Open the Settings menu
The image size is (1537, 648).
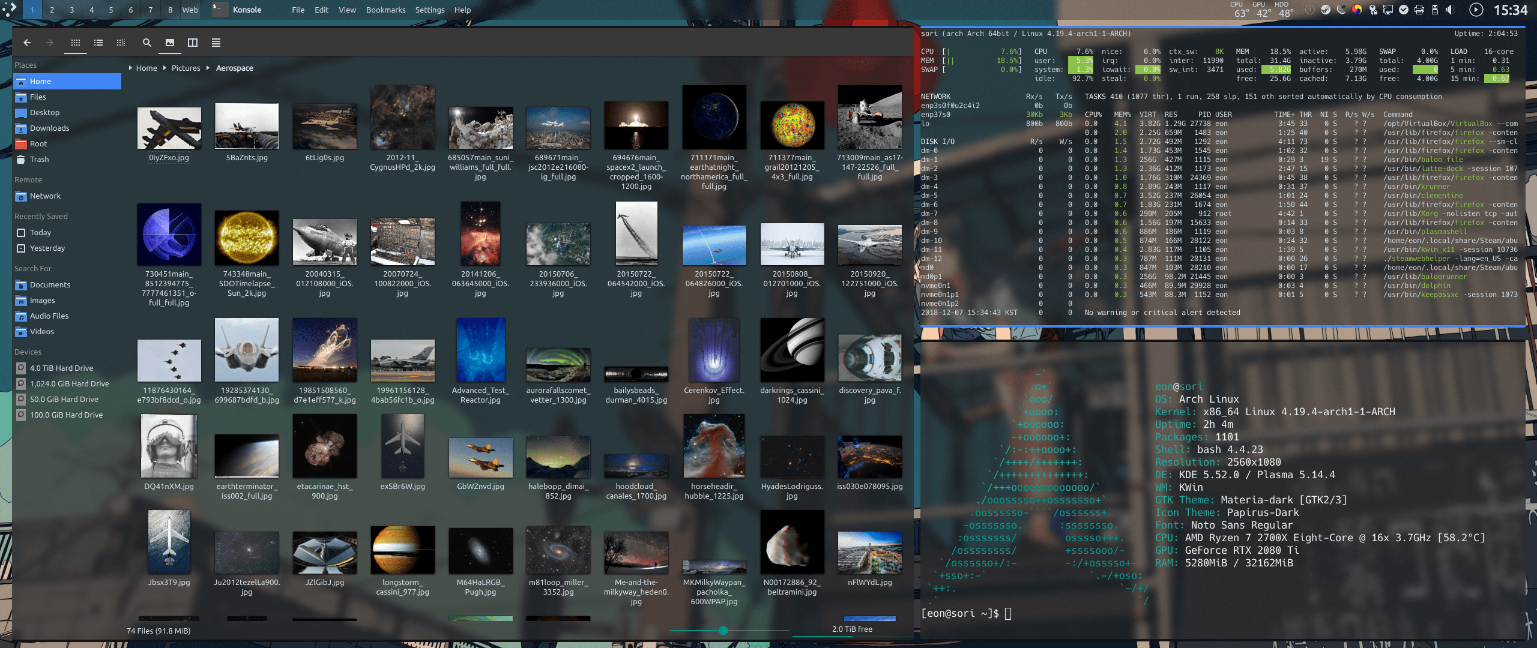coord(429,10)
